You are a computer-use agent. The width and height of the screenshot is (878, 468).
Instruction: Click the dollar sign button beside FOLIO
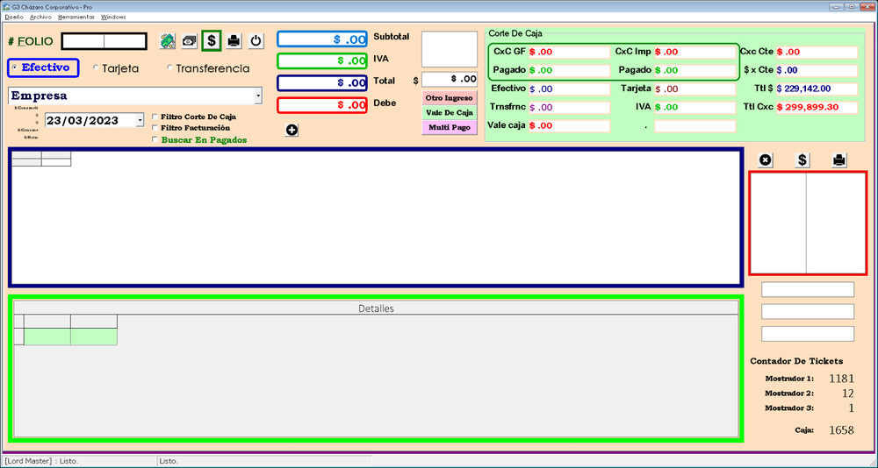click(212, 41)
